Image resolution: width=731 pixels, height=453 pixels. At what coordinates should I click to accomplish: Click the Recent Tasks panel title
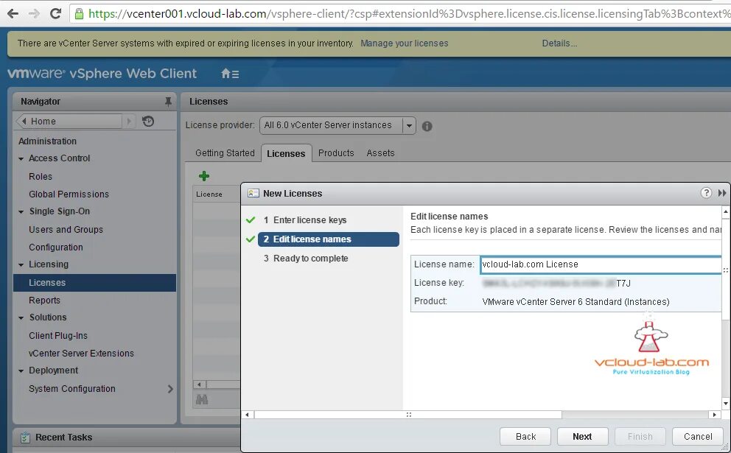point(64,437)
